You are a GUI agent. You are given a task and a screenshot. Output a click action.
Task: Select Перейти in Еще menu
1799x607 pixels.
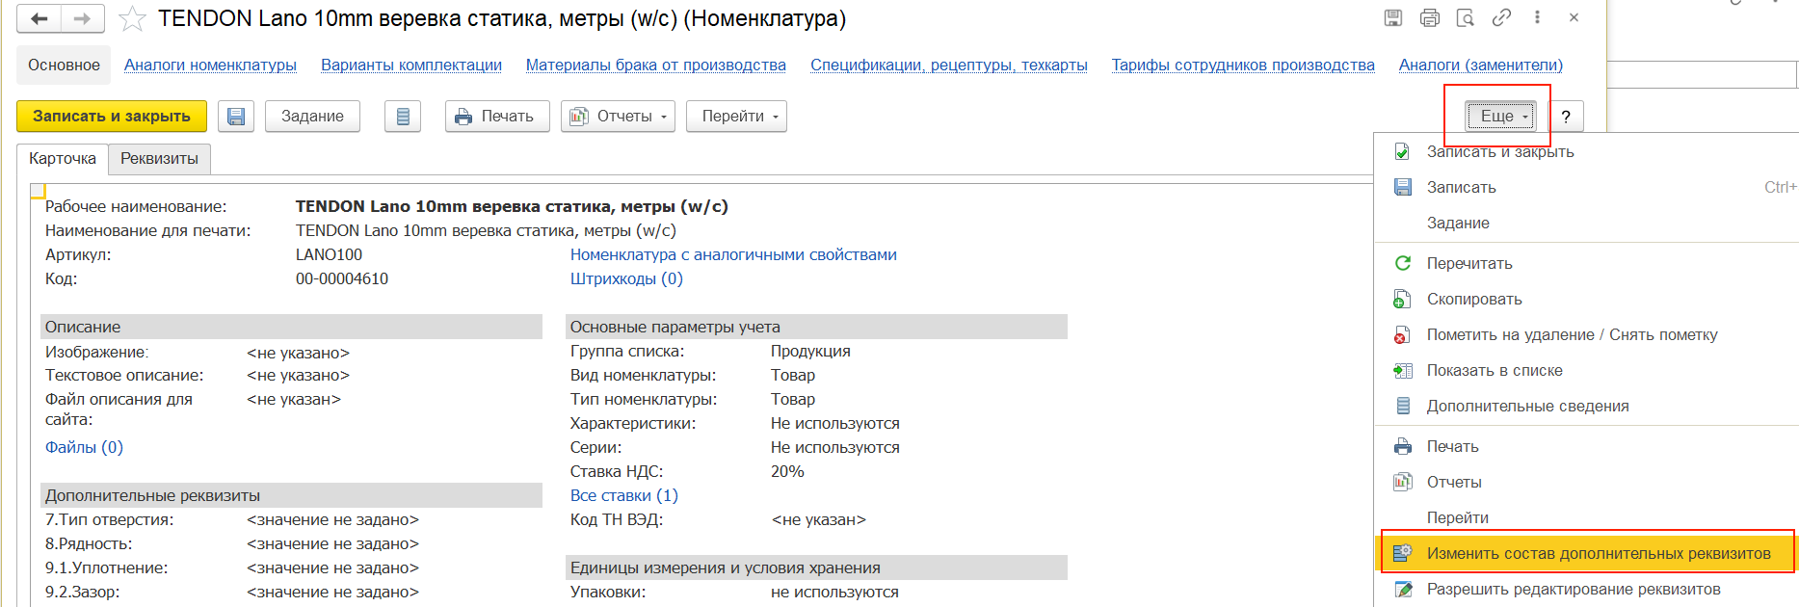(x=1458, y=518)
